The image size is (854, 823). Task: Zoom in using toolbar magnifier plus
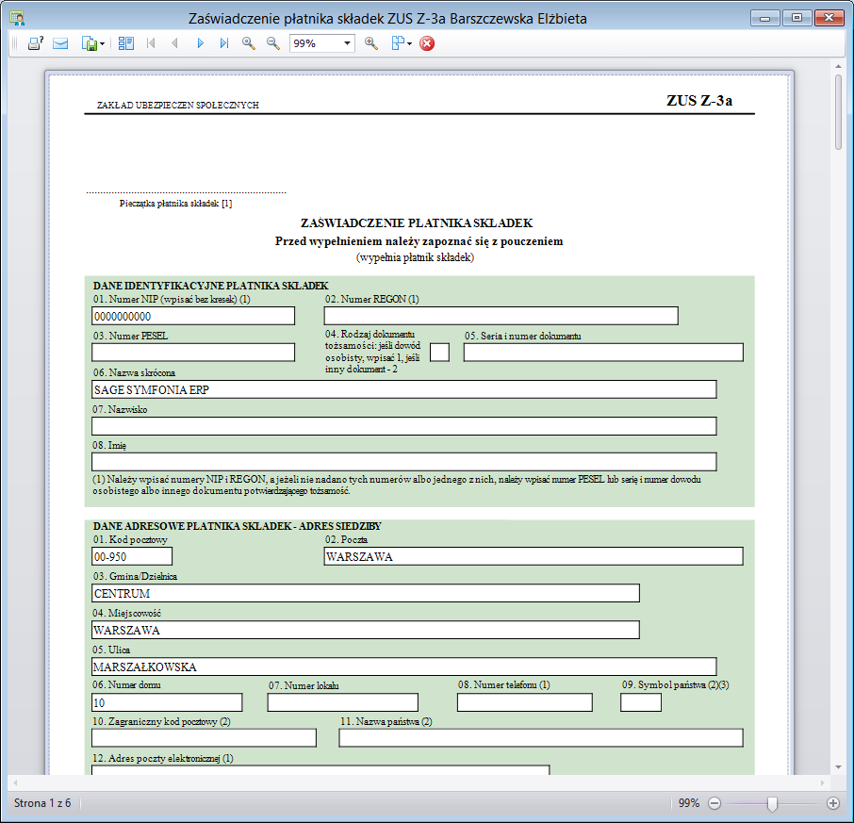point(249,43)
